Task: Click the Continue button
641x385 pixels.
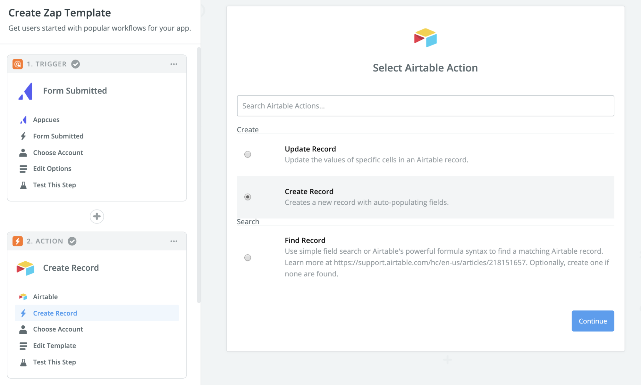Action: tap(593, 321)
